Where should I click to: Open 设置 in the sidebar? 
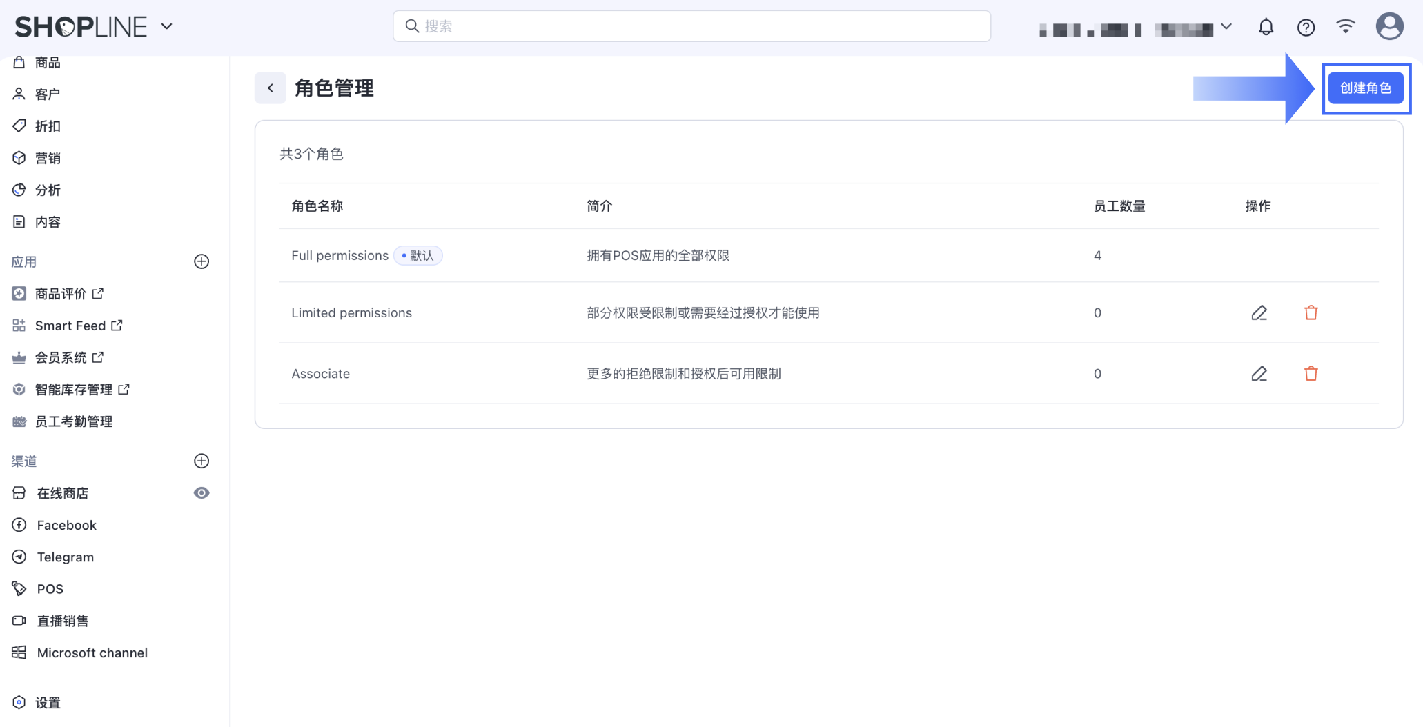48,703
